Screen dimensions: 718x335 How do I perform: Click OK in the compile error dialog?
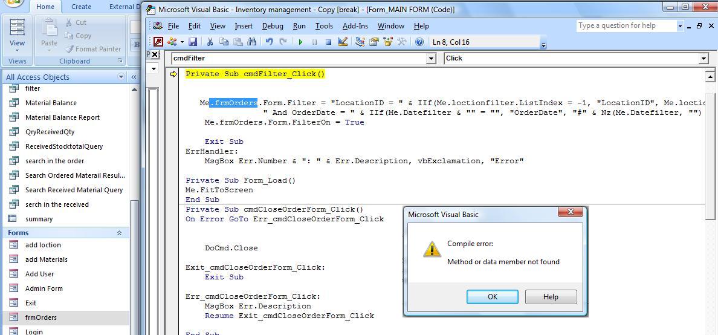tap(492, 296)
